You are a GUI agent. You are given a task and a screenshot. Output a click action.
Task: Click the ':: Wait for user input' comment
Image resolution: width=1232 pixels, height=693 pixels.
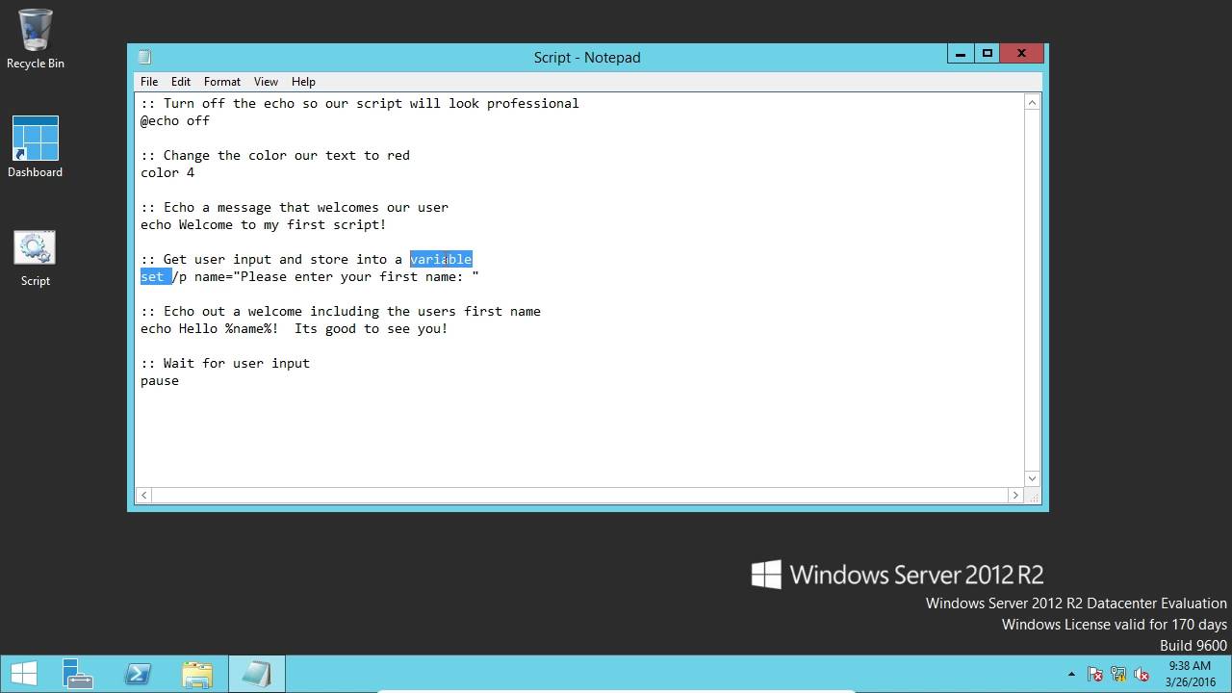click(225, 363)
